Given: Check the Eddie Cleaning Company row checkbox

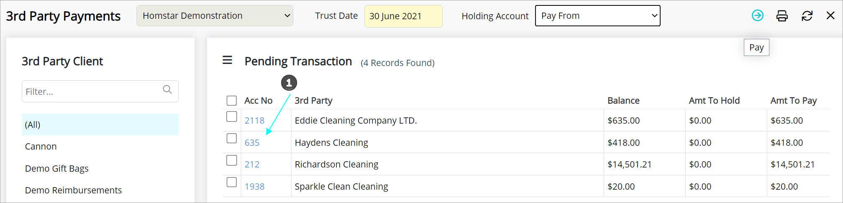Looking at the screenshot, I should 231,117.
